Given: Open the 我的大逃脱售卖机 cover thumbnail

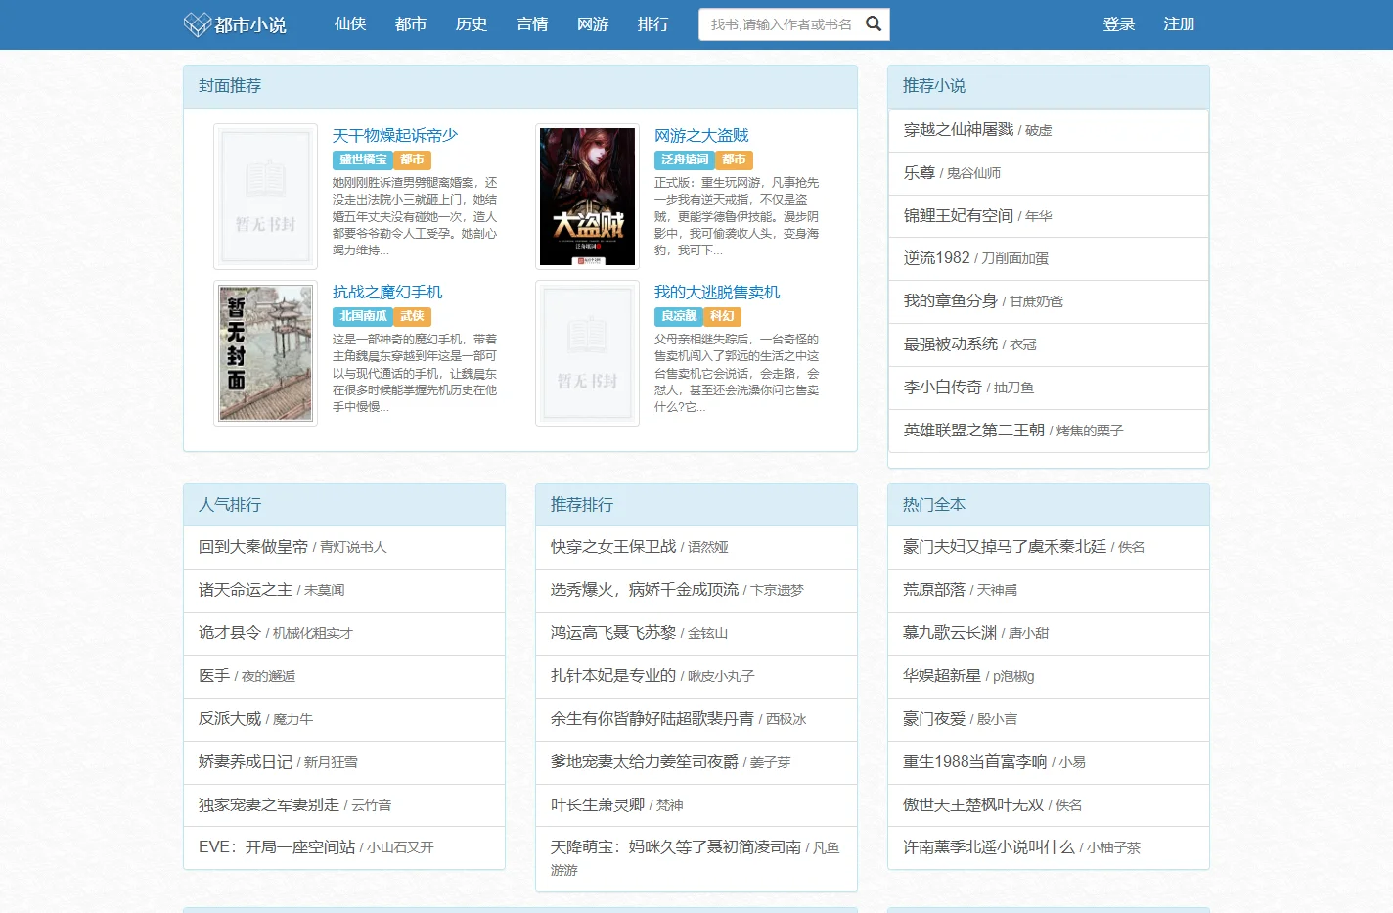Looking at the screenshot, I should point(587,353).
